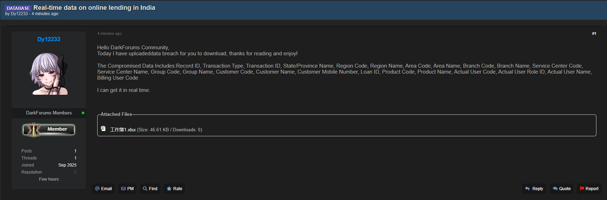Click the Posts count number
The width and height of the screenshot is (607, 200).
75,151
